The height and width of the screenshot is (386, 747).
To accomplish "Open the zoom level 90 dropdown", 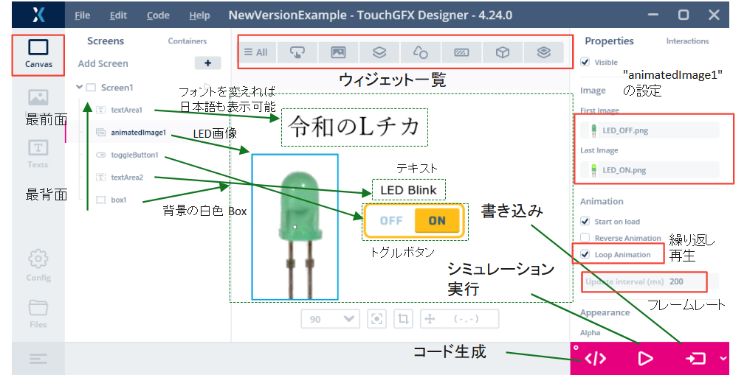I will coord(331,319).
